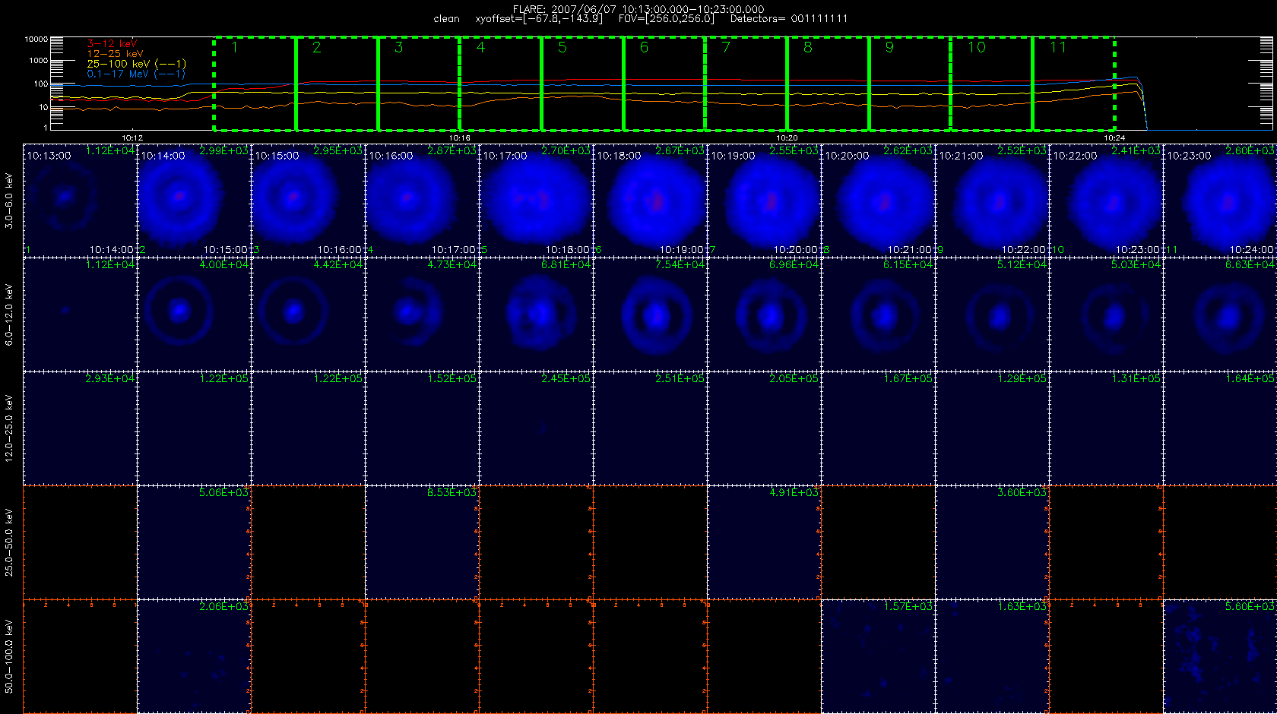
Task: Click interval 11 in the light curve
Action: pos(1074,84)
